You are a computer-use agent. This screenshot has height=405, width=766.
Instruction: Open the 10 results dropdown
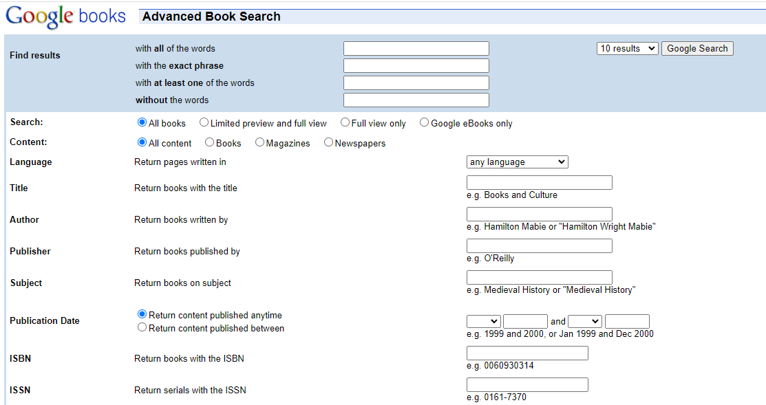tap(627, 48)
